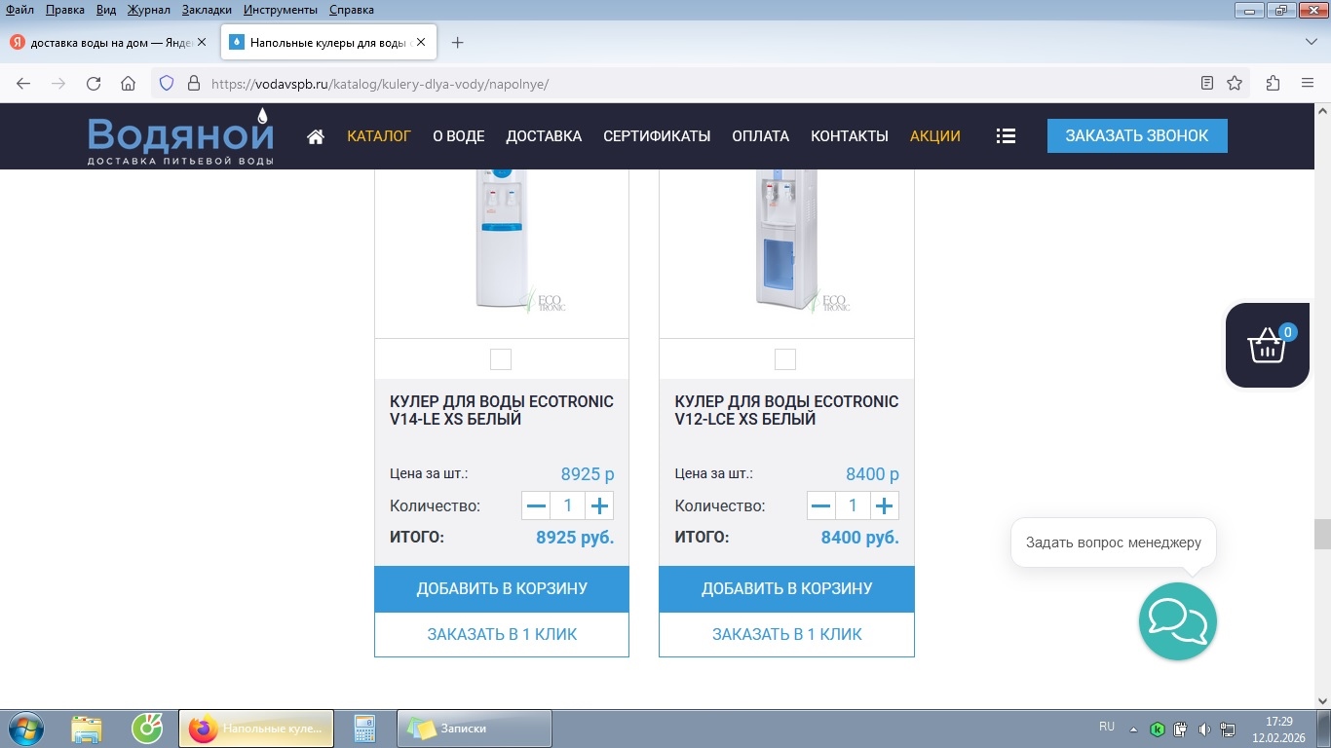Open the volume control in tray

(x=1204, y=729)
